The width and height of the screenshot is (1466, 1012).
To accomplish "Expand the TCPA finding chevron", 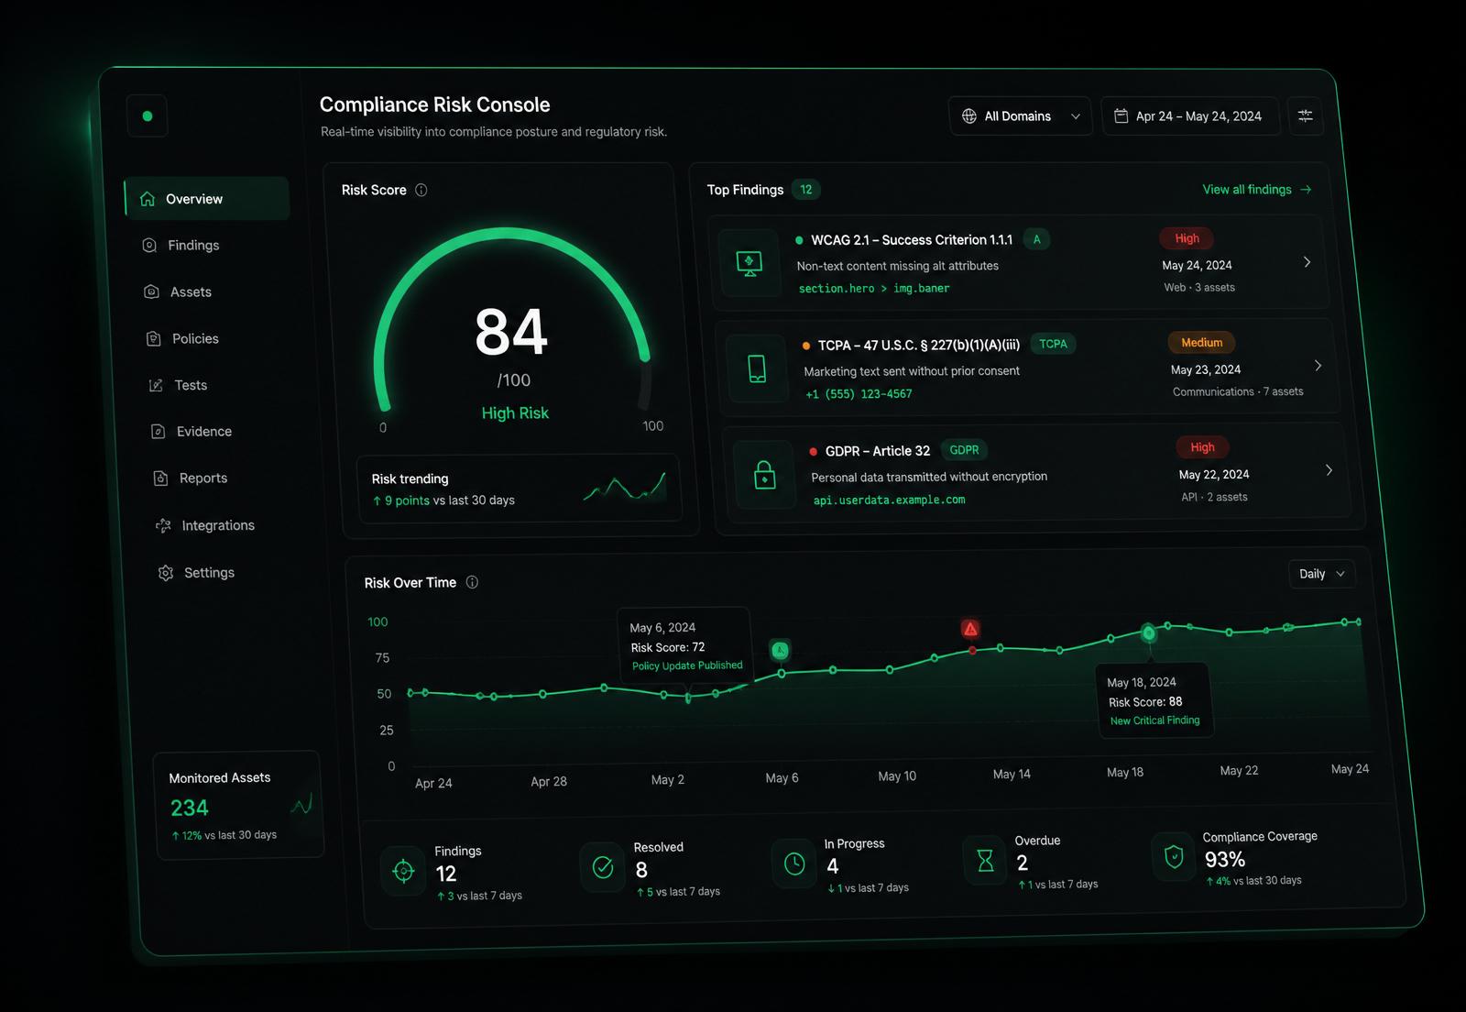I will pyautogui.click(x=1318, y=366).
